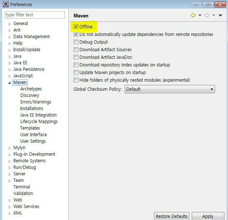This screenshot has height=220, width=228.
Task: Expand the Team node arrow
Action: tap(9, 181)
